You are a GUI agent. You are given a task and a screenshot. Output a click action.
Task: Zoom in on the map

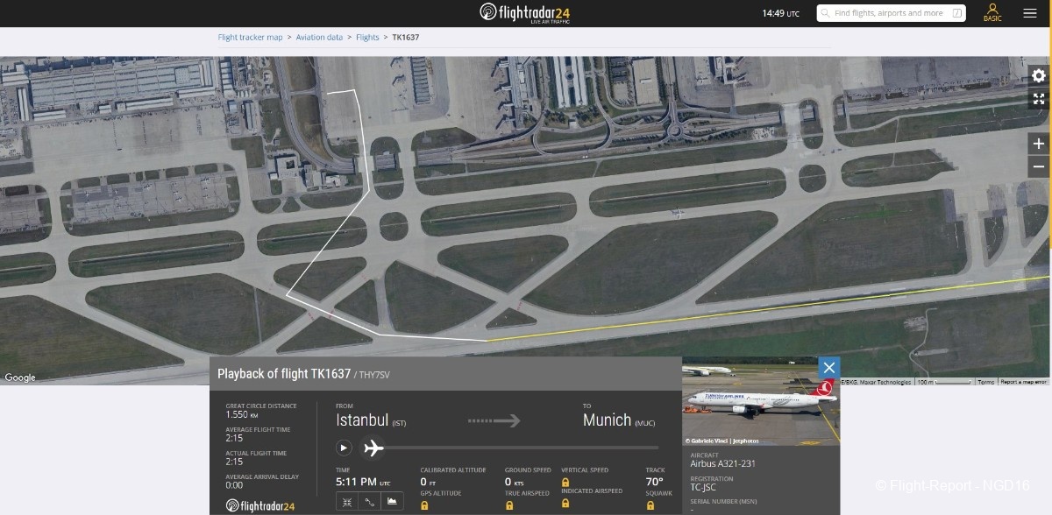click(x=1039, y=144)
